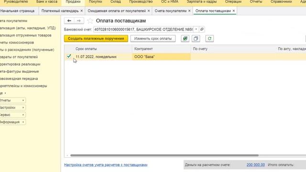The image size is (306, 172).
Task: Open the Склад section menu
Action: pyautogui.click(x=116, y=2)
